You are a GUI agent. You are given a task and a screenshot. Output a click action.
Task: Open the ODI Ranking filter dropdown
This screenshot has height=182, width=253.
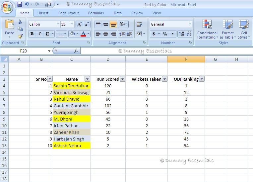[x=202, y=79]
